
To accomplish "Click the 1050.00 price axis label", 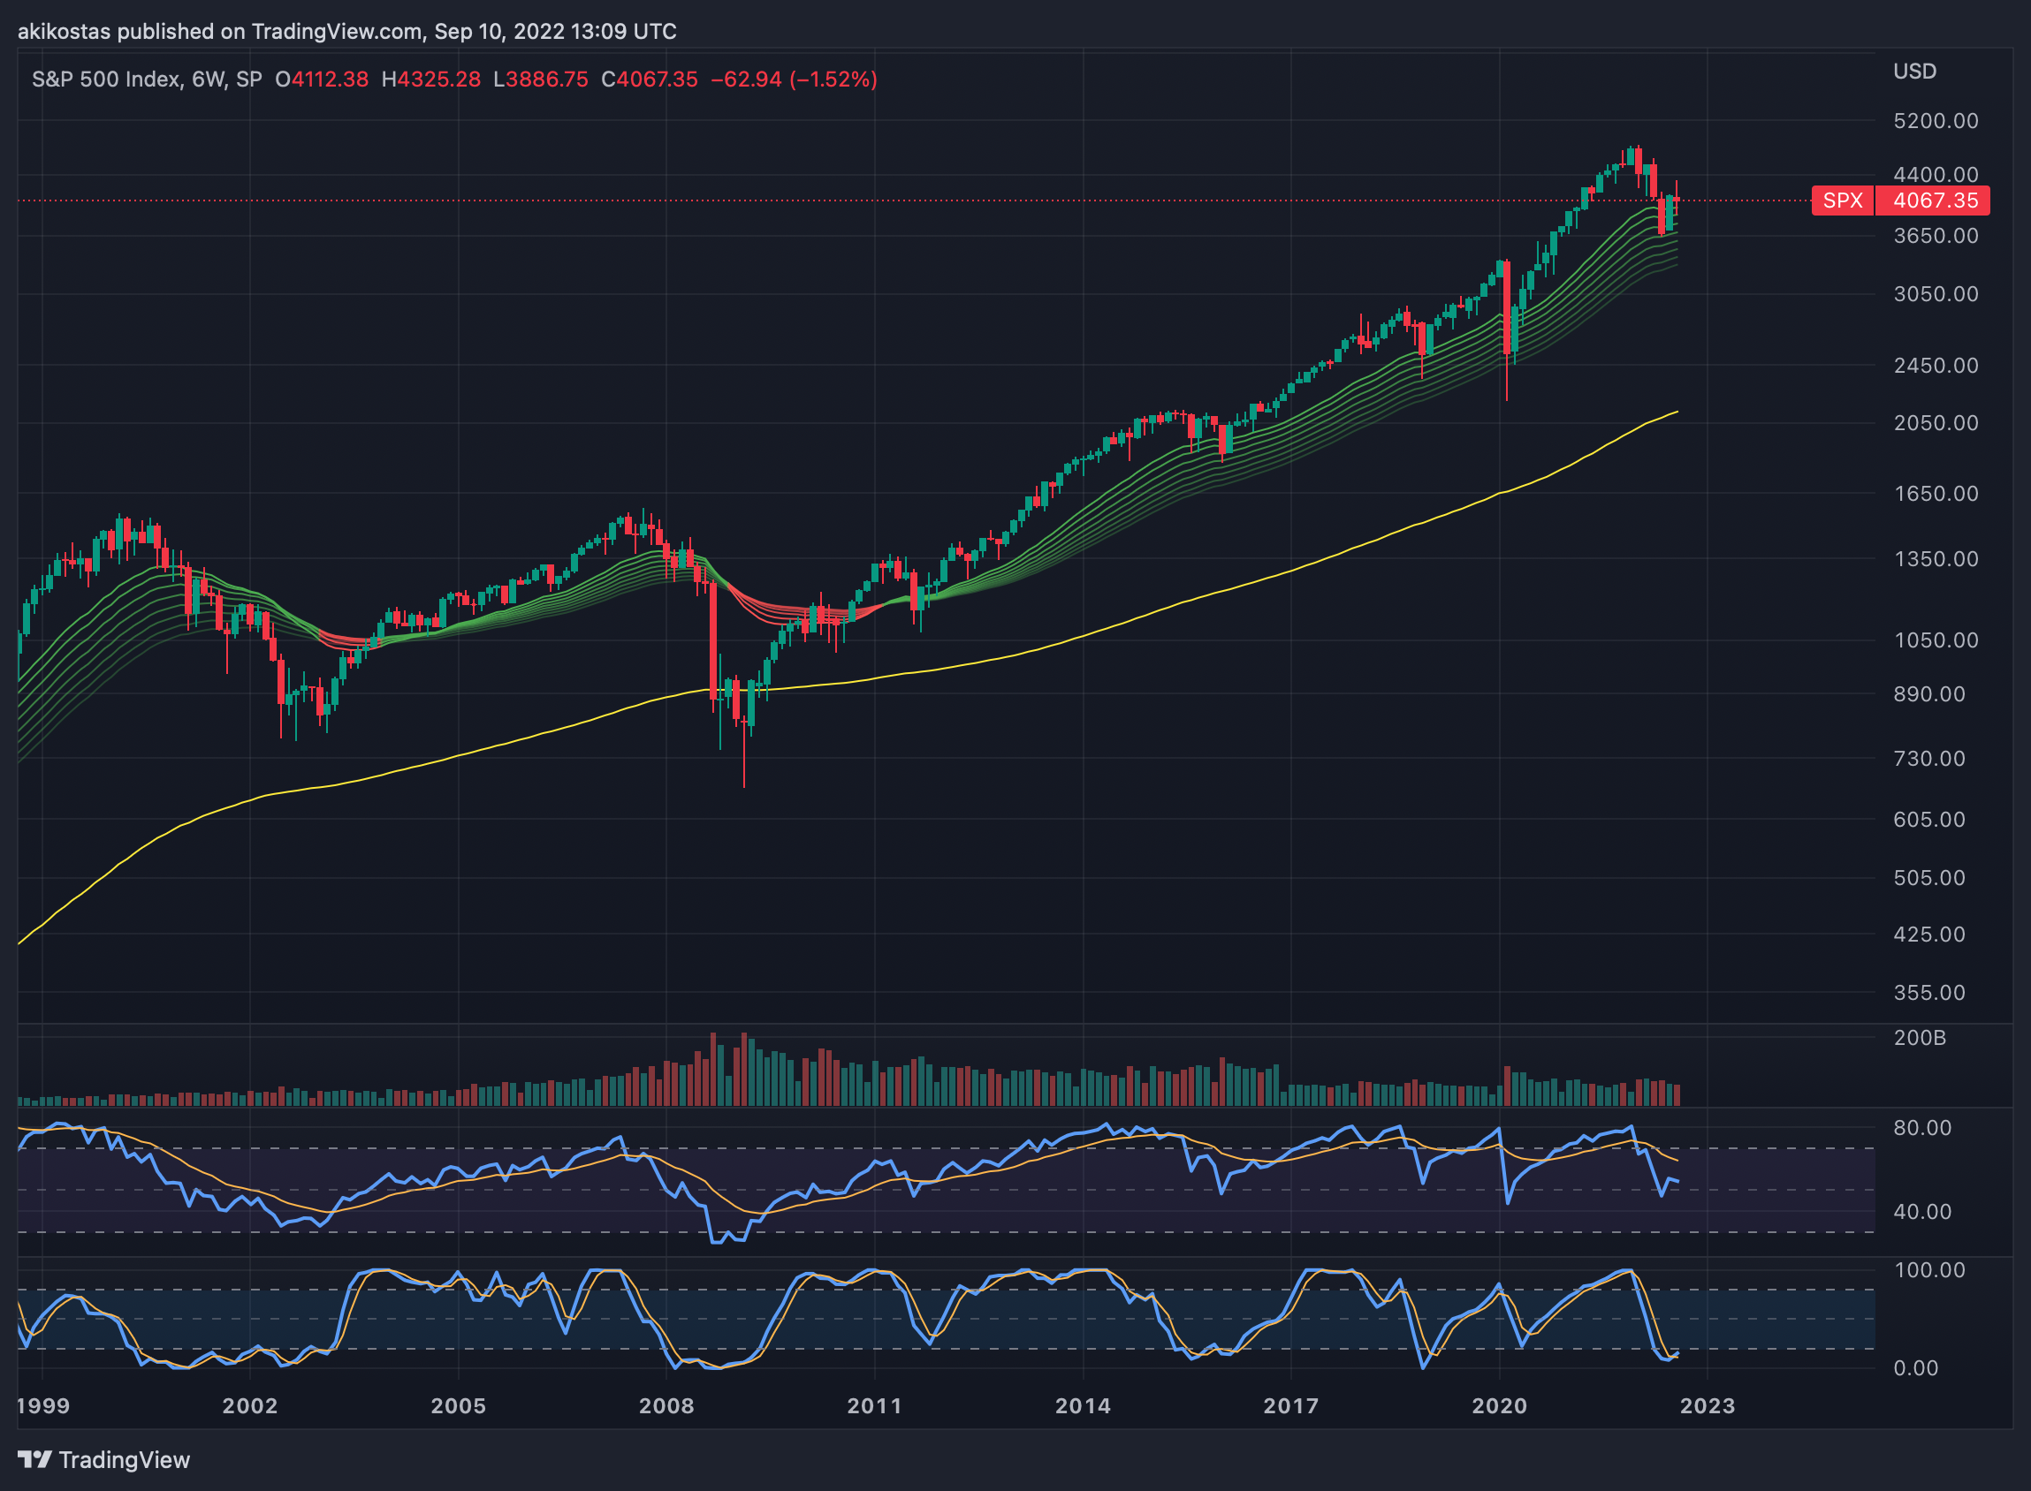I will click(x=1936, y=640).
